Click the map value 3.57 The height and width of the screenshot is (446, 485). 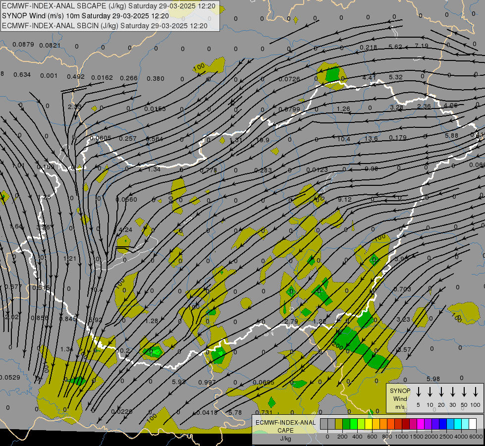[404, 350]
